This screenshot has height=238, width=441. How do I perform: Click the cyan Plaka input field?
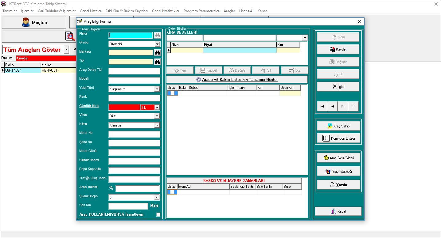[x=131, y=35]
